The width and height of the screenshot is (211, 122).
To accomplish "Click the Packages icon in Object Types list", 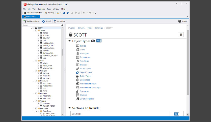I will (78, 53).
